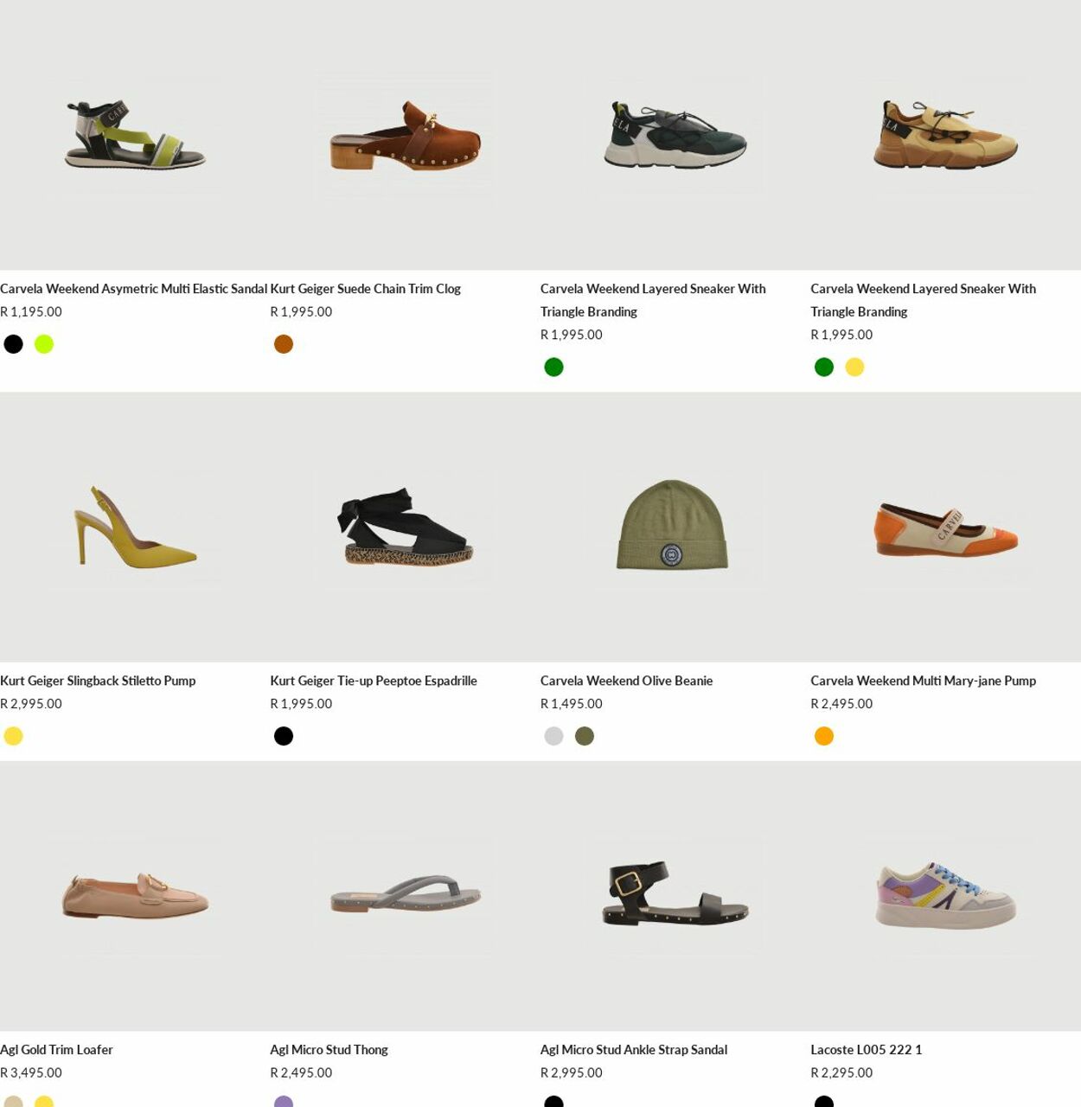Image resolution: width=1081 pixels, height=1107 pixels.
Task: Open the Agl Micro Stud Thong image
Action: pyautogui.click(x=405, y=896)
